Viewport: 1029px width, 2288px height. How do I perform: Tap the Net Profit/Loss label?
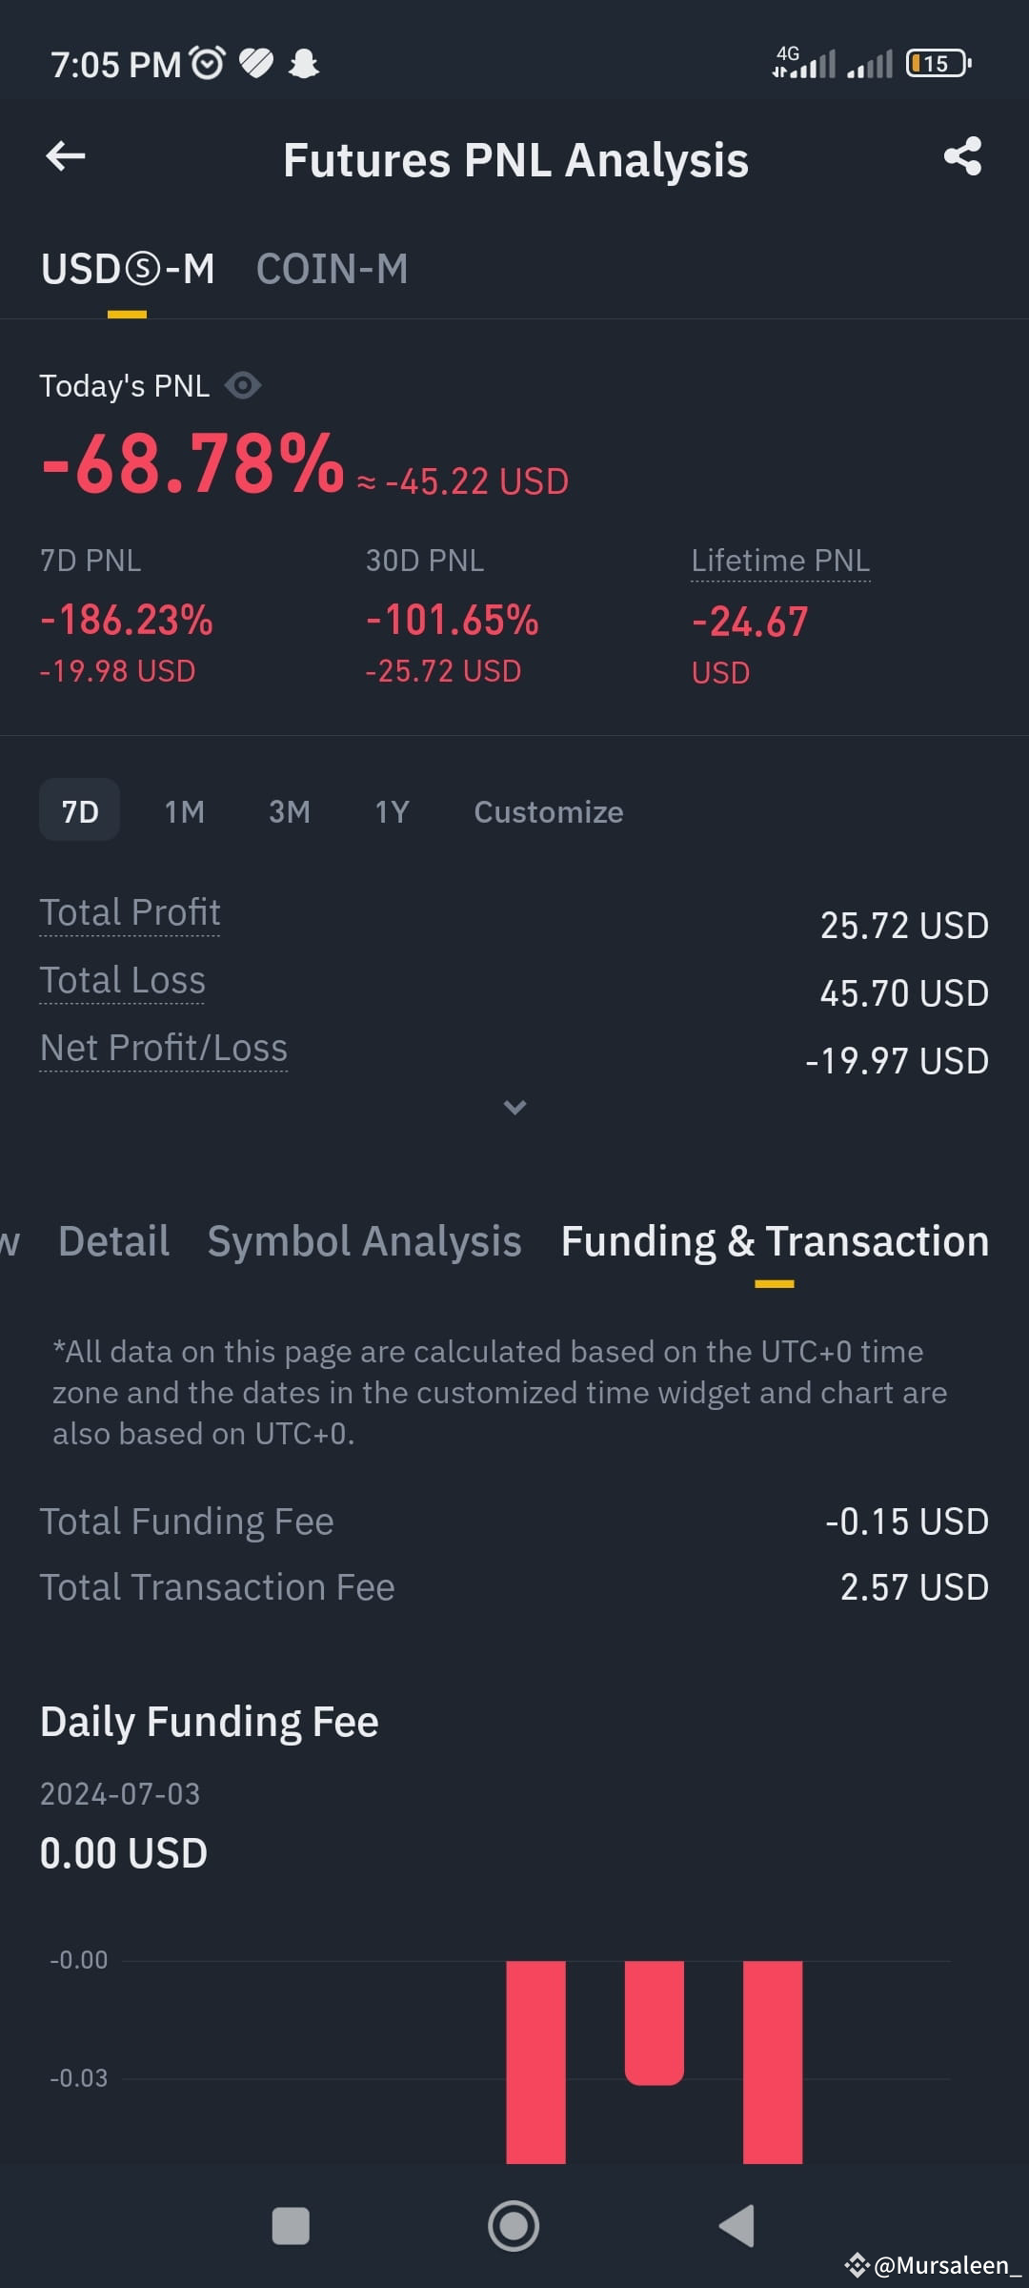coord(164,1048)
